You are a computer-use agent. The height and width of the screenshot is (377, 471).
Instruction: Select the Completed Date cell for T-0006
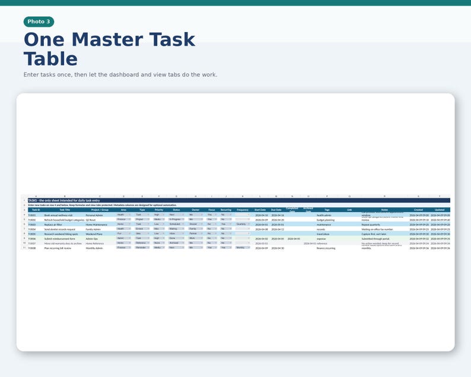[294, 239]
